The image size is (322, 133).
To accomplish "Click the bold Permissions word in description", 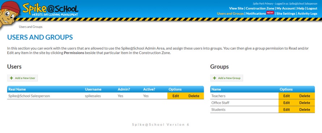I will [74, 53].
